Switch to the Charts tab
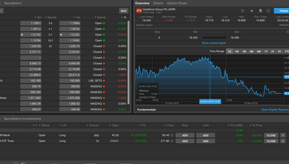 [158, 3]
